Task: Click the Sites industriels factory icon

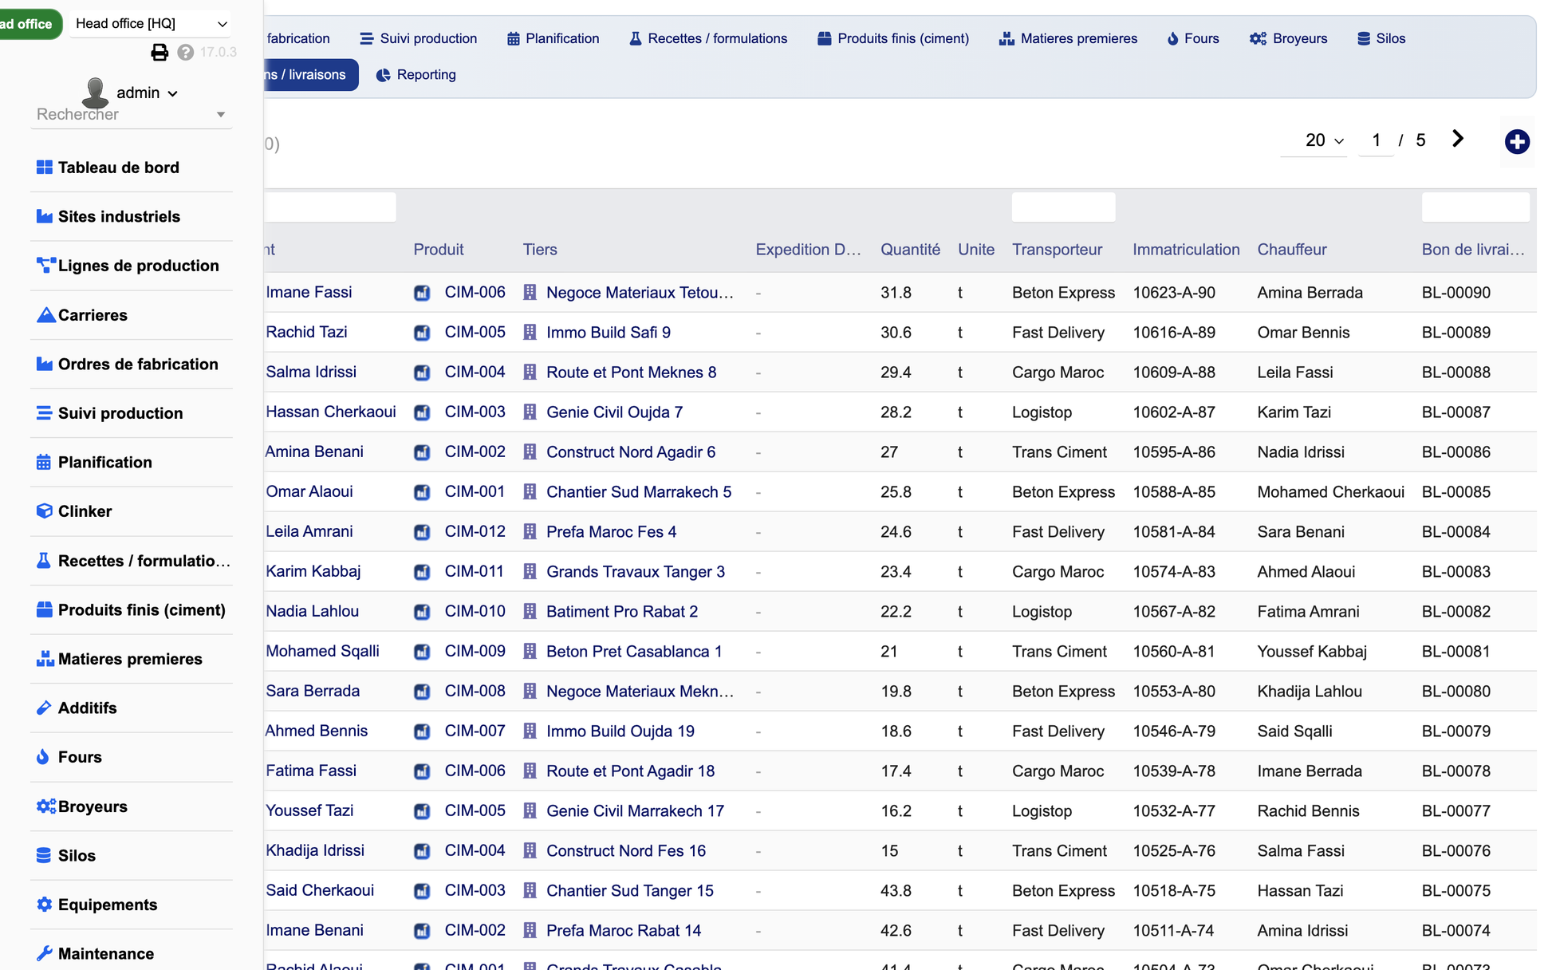Action: [x=45, y=216]
